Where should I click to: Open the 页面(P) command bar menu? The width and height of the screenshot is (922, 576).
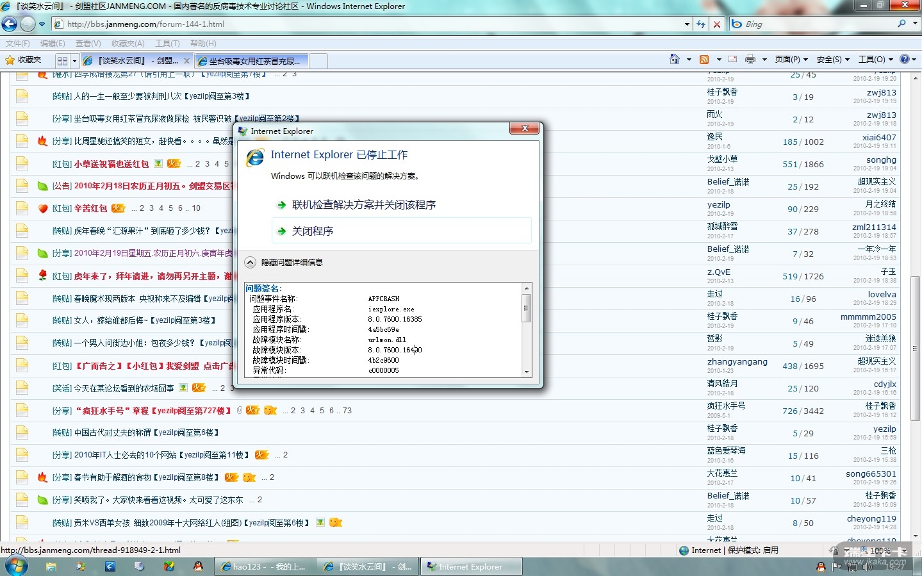pyautogui.click(x=791, y=60)
